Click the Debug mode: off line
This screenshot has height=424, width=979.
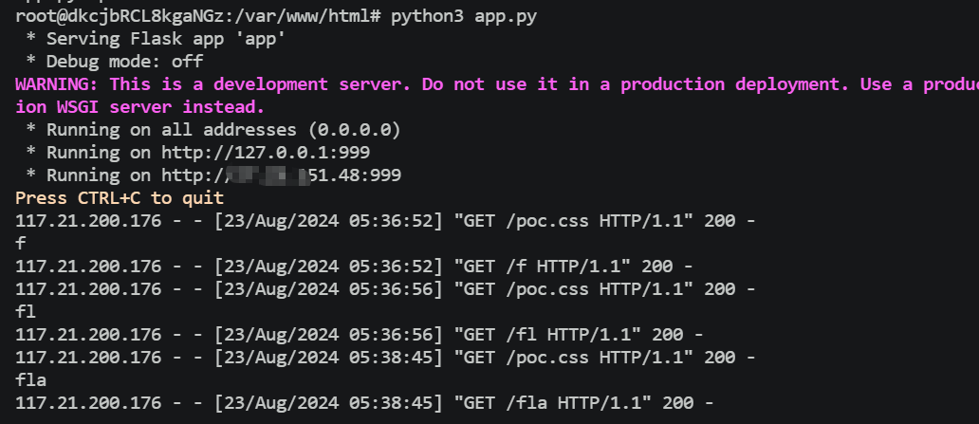[114, 62]
